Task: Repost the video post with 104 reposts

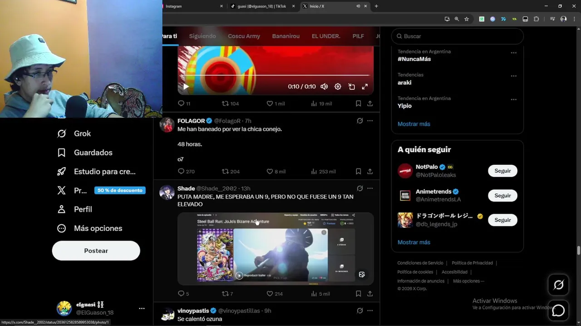Action: [x=230, y=104]
